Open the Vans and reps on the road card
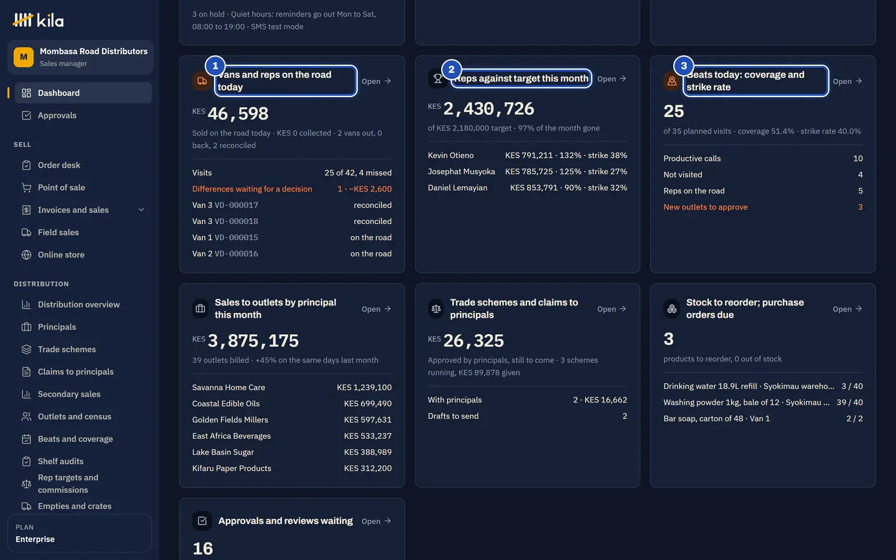The width and height of the screenshot is (896, 560). (x=376, y=81)
